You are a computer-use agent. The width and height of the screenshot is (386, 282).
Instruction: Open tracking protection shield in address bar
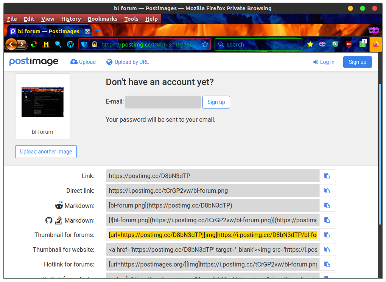pyautogui.click(x=84, y=45)
